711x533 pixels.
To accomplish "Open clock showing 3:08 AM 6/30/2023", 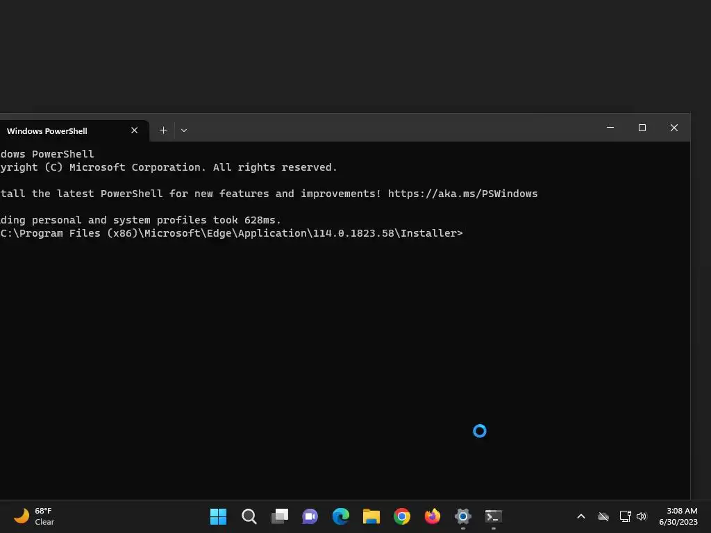I will (x=678, y=516).
